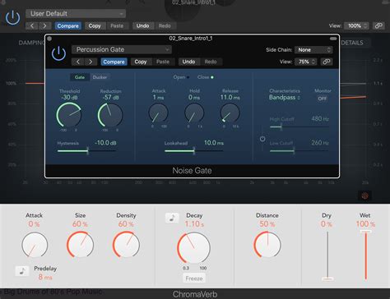Click ChromaVerb Decay knob
The image size is (390, 299).
[x=193, y=248]
